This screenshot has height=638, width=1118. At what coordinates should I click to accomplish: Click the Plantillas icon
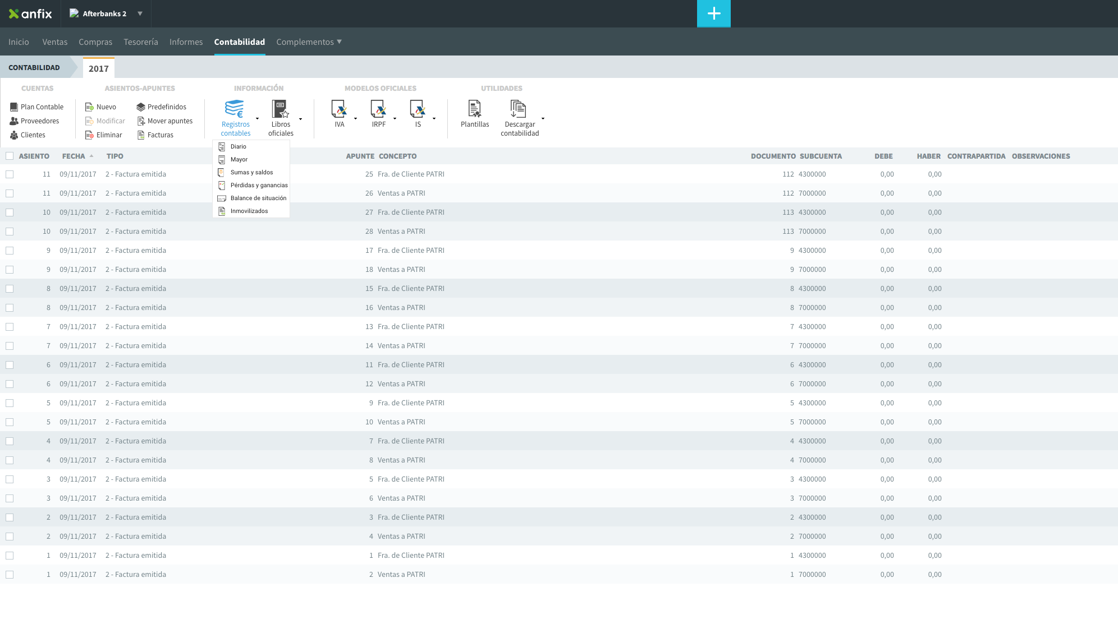click(x=475, y=109)
